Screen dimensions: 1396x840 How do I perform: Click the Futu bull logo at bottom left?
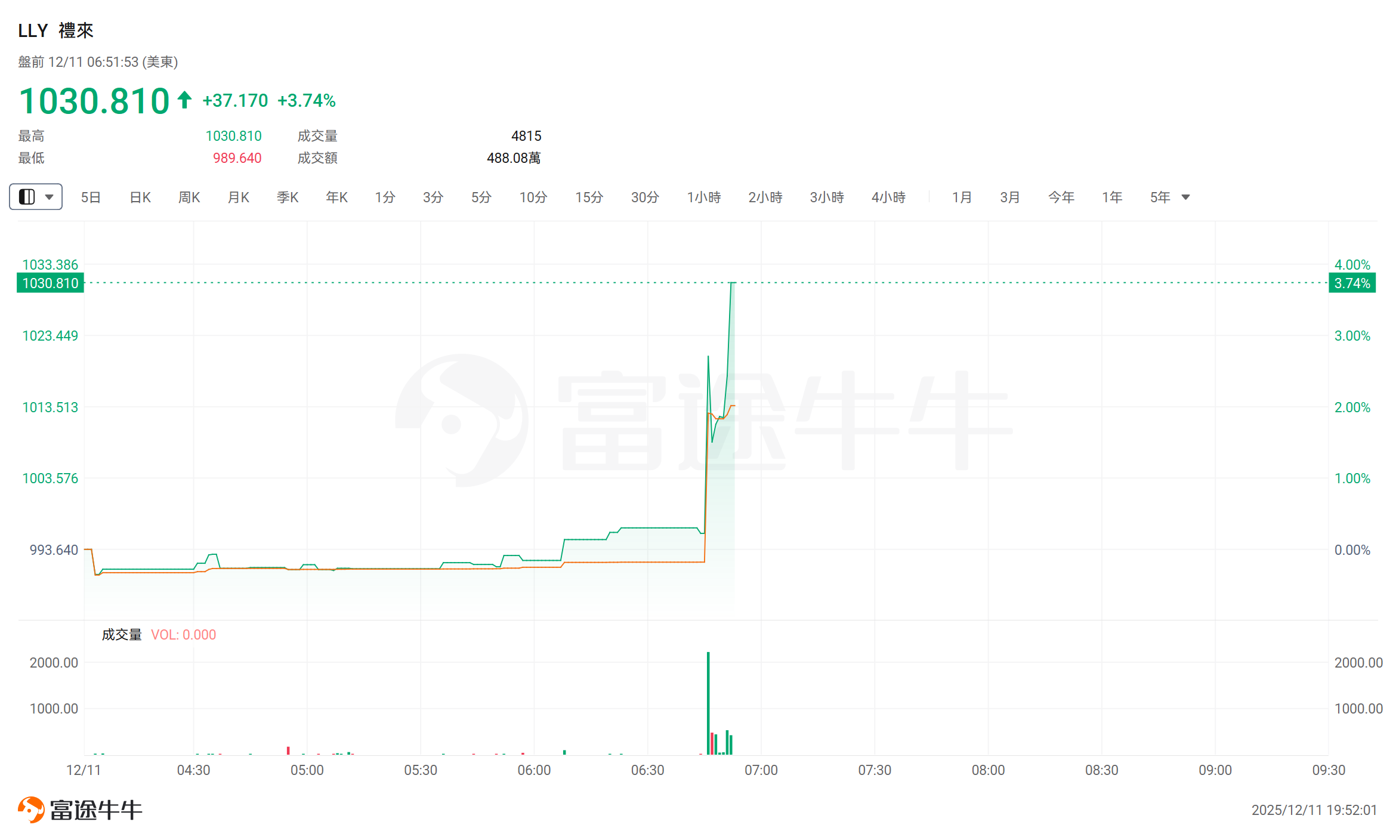pyautogui.click(x=31, y=810)
